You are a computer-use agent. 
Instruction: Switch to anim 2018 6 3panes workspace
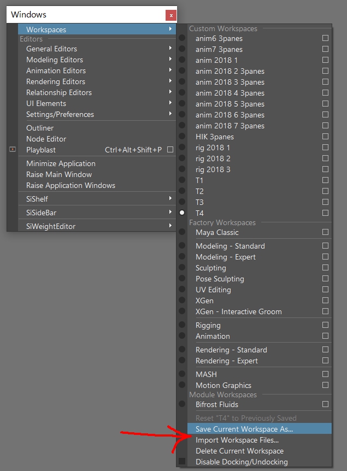(230, 115)
